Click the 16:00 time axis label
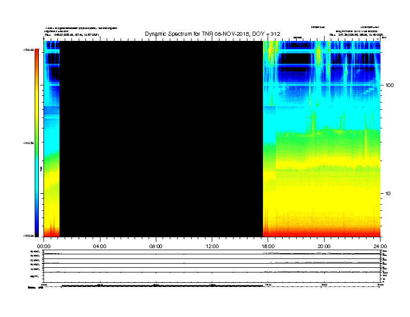This screenshot has width=410, height=317. pos(268,247)
